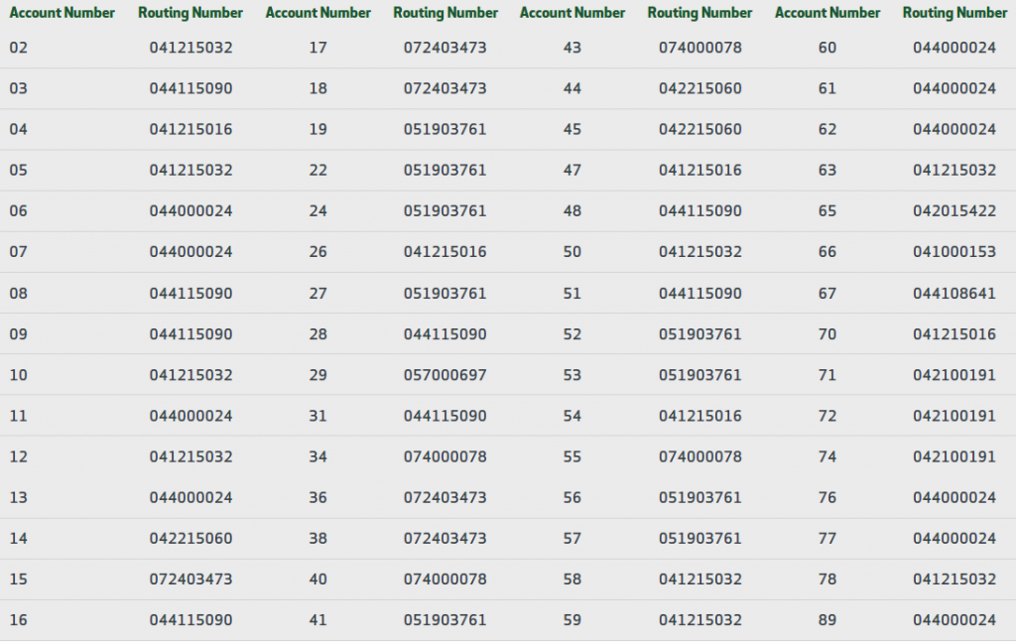The width and height of the screenshot is (1016, 642).
Task: Click the second Account Number column header
Action: pos(318,13)
